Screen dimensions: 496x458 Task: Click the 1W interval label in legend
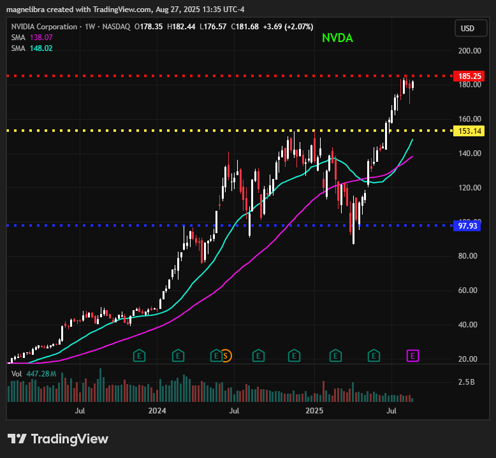pos(90,27)
